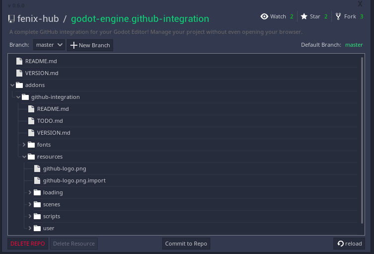This screenshot has height=254, width=374.
Task: Collapse the addons folder
Action: point(12,85)
